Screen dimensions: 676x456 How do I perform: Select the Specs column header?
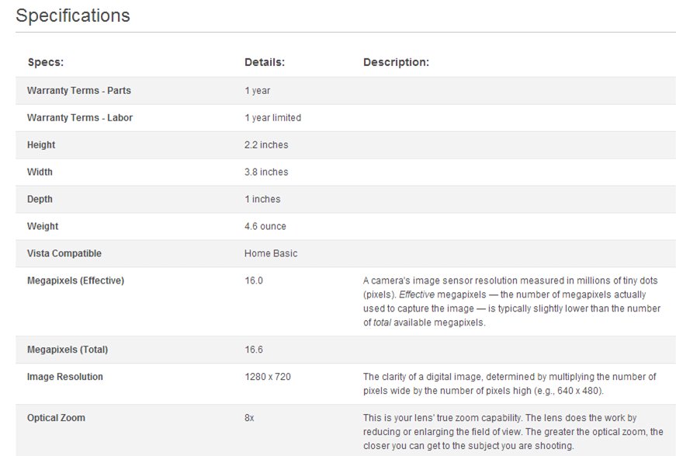pyautogui.click(x=46, y=62)
